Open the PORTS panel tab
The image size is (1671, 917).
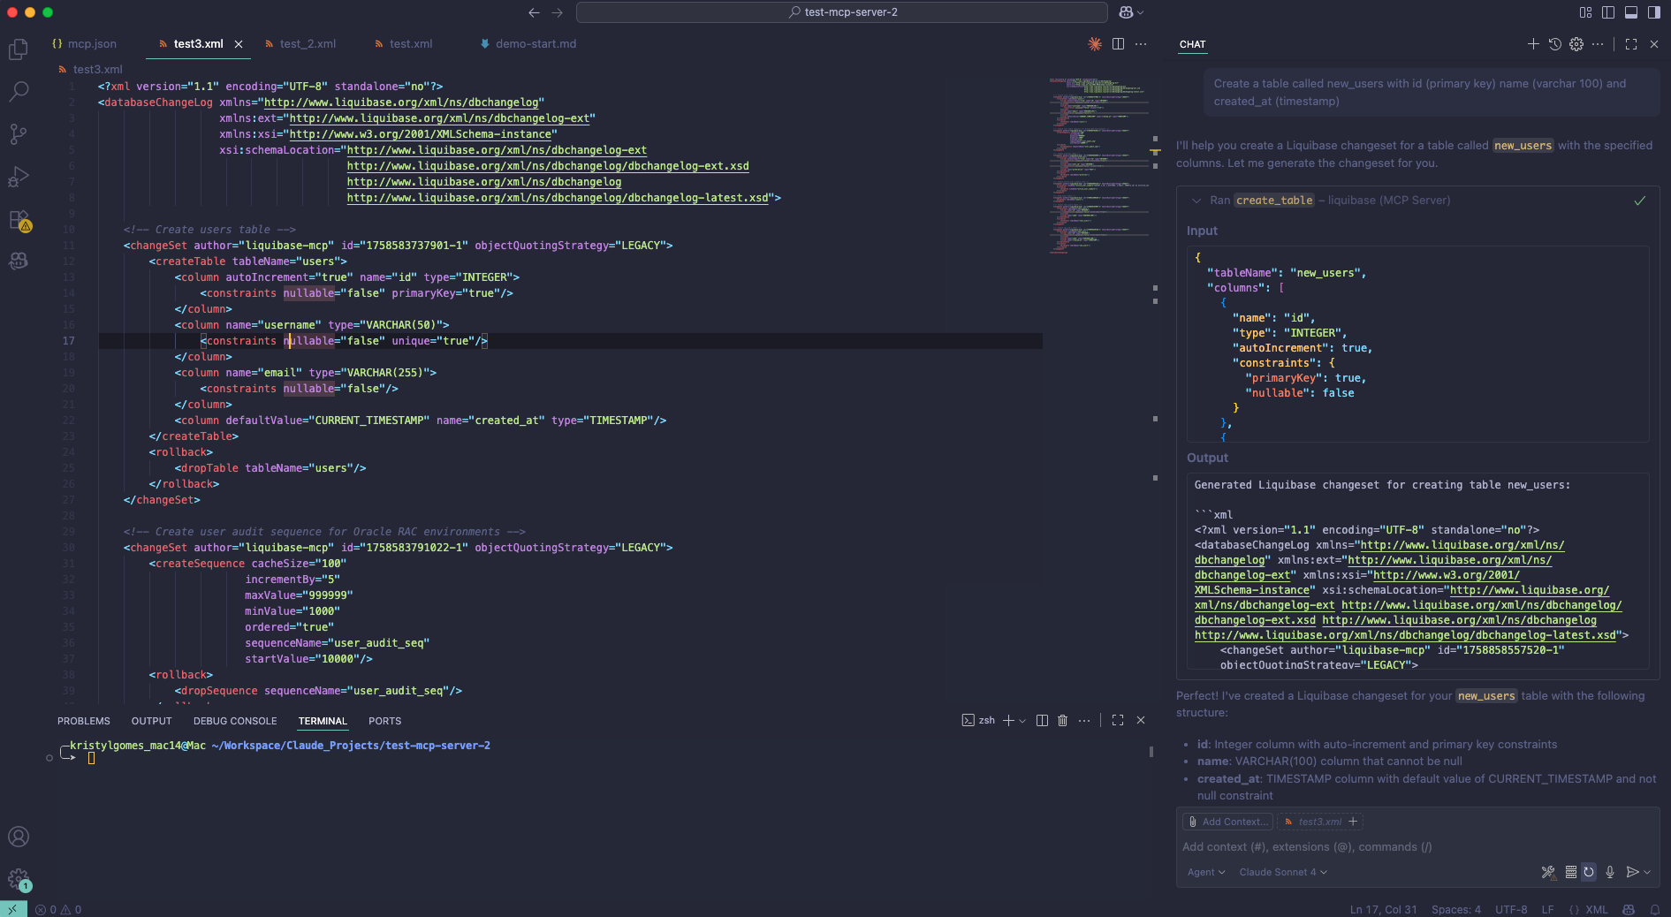[384, 721]
